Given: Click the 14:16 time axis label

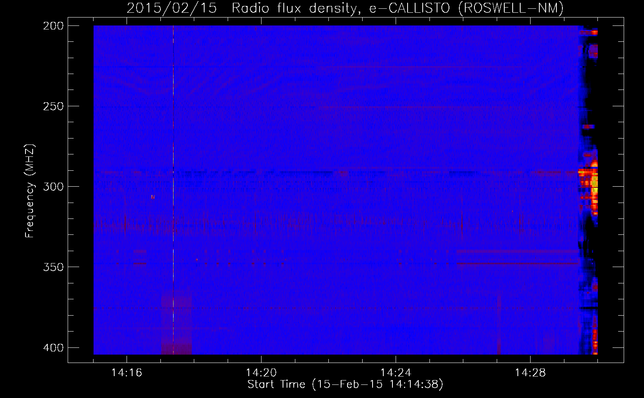Looking at the screenshot, I should [x=127, y=373].
